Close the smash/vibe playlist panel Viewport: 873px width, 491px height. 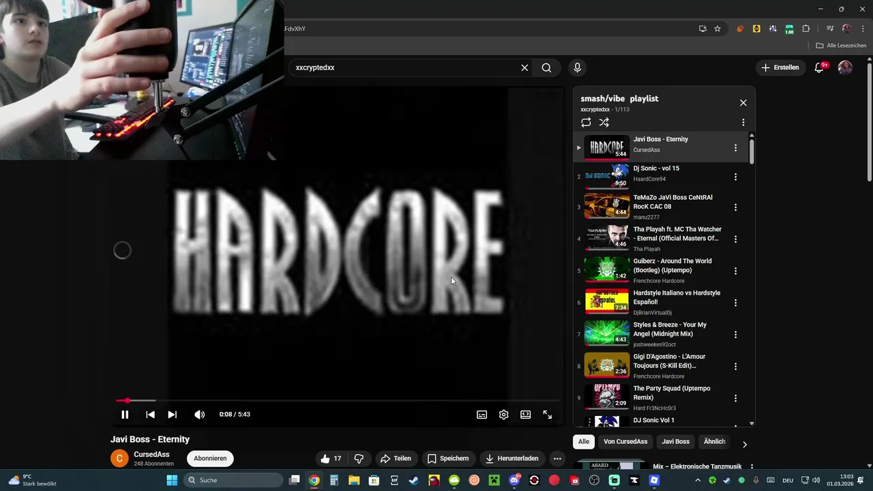[x=743, y=103]
